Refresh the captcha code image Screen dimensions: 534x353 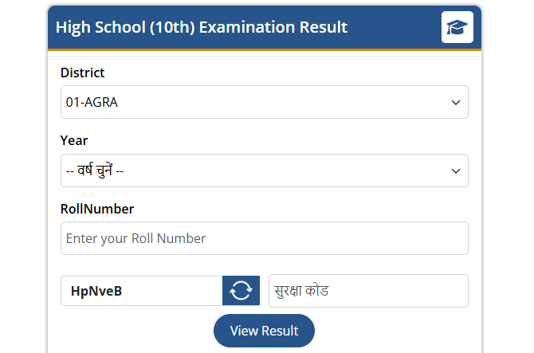click(241, 291)
